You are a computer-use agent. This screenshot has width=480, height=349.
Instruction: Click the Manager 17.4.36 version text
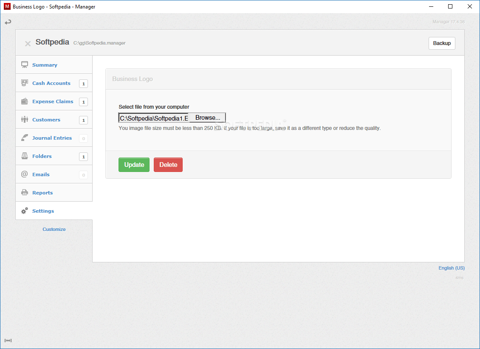[449, 22]
